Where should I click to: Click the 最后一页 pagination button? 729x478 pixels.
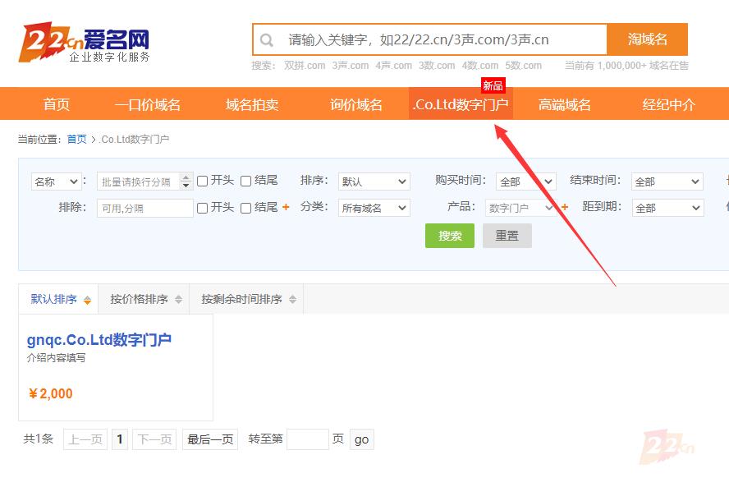pos(210,439)
